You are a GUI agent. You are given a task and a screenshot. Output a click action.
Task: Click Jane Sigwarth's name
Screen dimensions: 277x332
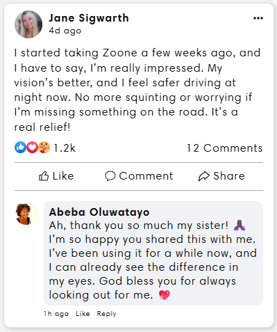89,18
